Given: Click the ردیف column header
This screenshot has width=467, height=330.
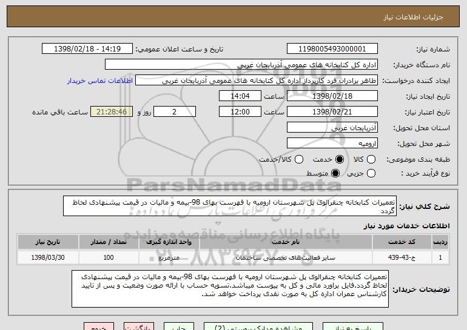Looking at the screenshot, I should point(440,242).
